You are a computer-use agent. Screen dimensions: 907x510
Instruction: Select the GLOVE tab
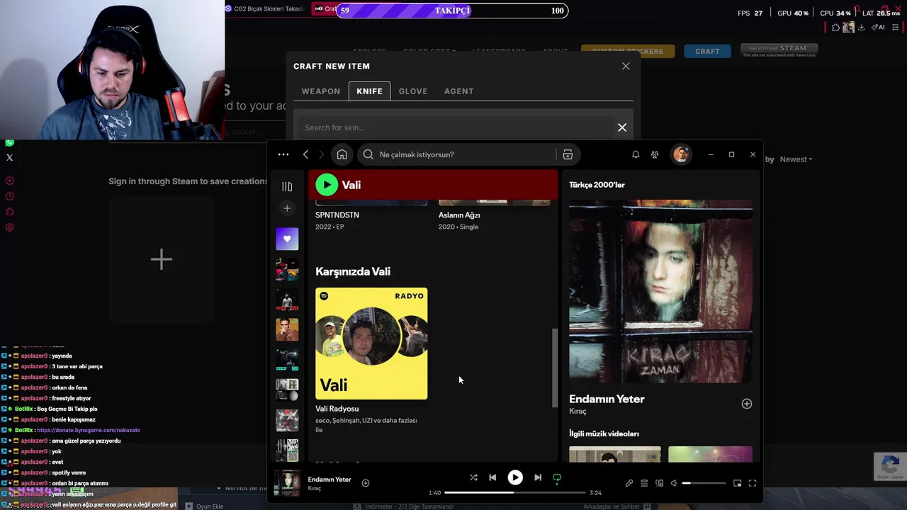413,91
